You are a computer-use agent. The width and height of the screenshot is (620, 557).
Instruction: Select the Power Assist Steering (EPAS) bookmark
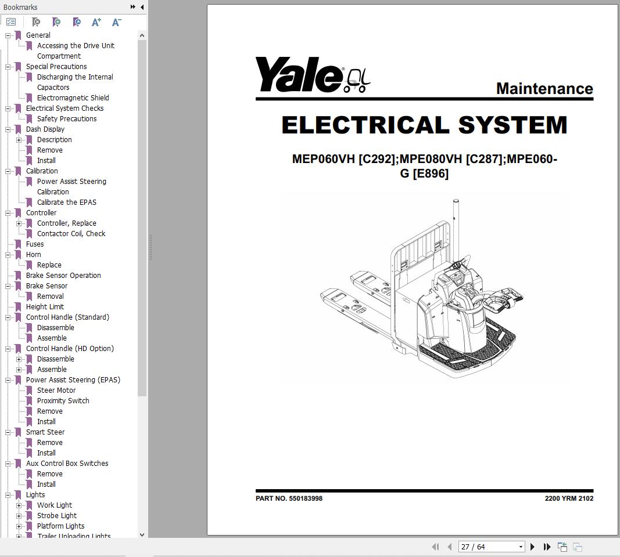[73, 380]
